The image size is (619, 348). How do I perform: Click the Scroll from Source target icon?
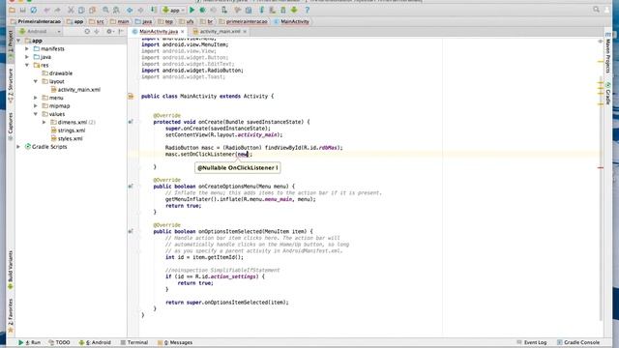87,31
